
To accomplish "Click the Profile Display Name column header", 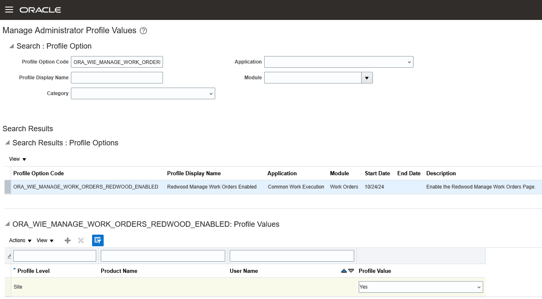I will pos(194,173).
